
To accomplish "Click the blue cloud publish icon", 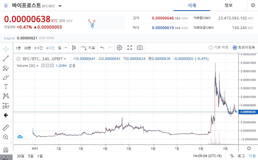I will tap(20, 136).
